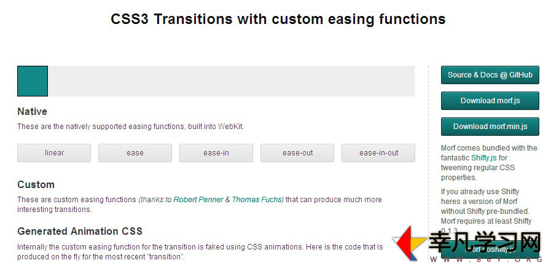Click the teal animated square box
The height and width of the screenshot is (263, 543).
tap(33, 81)
